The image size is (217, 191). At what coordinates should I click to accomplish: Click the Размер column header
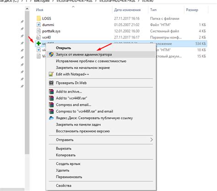pyautogui.click(x=192, y=10)
